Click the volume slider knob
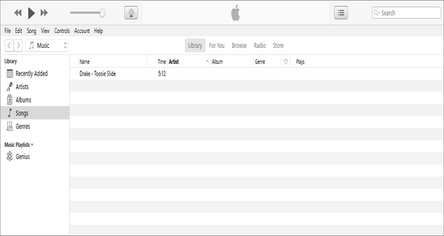Viewport: 444px width, 236px height. click(102, 13)
